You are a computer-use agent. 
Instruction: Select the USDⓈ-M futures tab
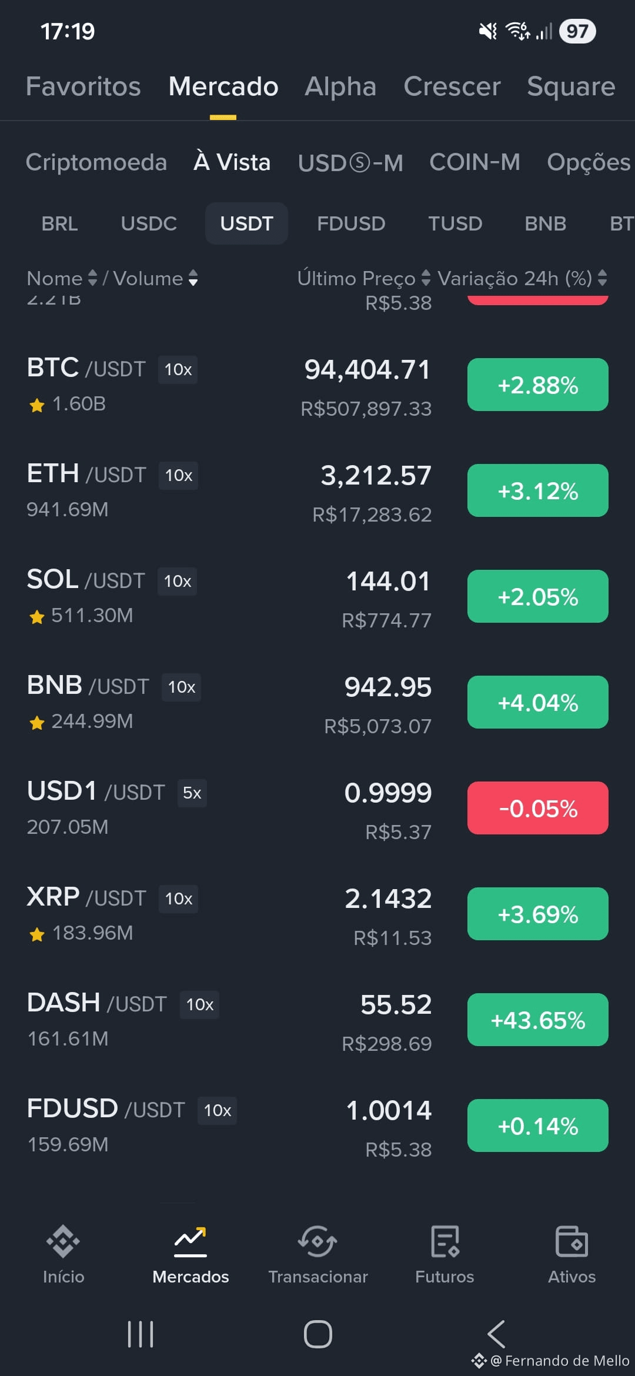(x=350, y=162)
